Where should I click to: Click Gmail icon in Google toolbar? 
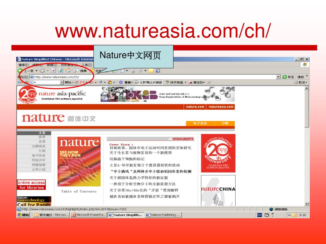(82, 82)
